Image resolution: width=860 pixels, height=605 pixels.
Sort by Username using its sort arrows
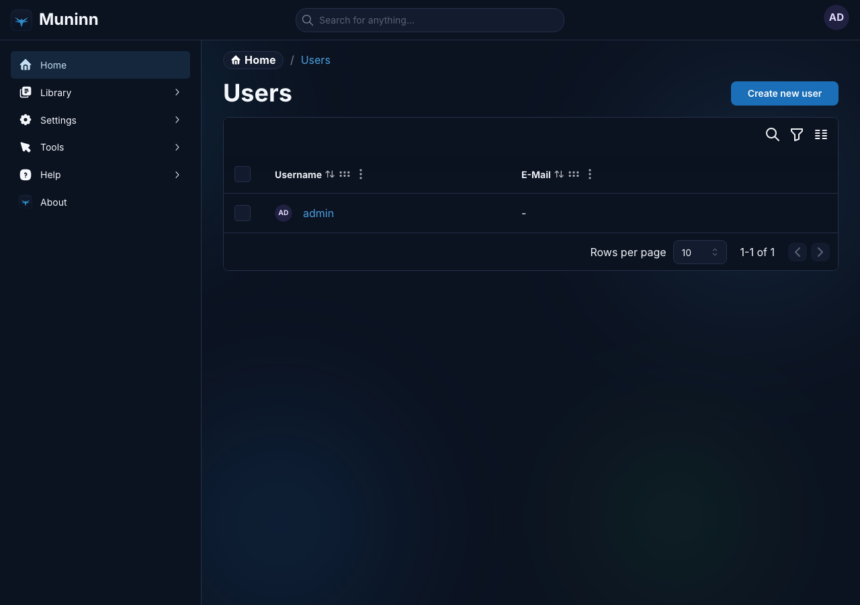(330, 174)
